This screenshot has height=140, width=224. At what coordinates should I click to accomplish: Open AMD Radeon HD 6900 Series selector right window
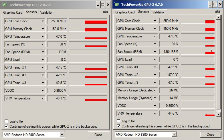(x=174, y=134)
